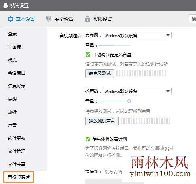Select 提醒 in the sidebar
This screenshot has height=184, width=196.
point(12,99)
